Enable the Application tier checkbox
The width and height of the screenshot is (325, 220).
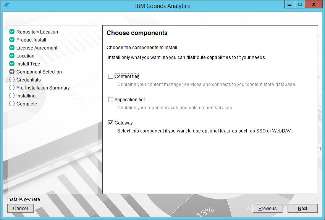click(x=110, y=100)
